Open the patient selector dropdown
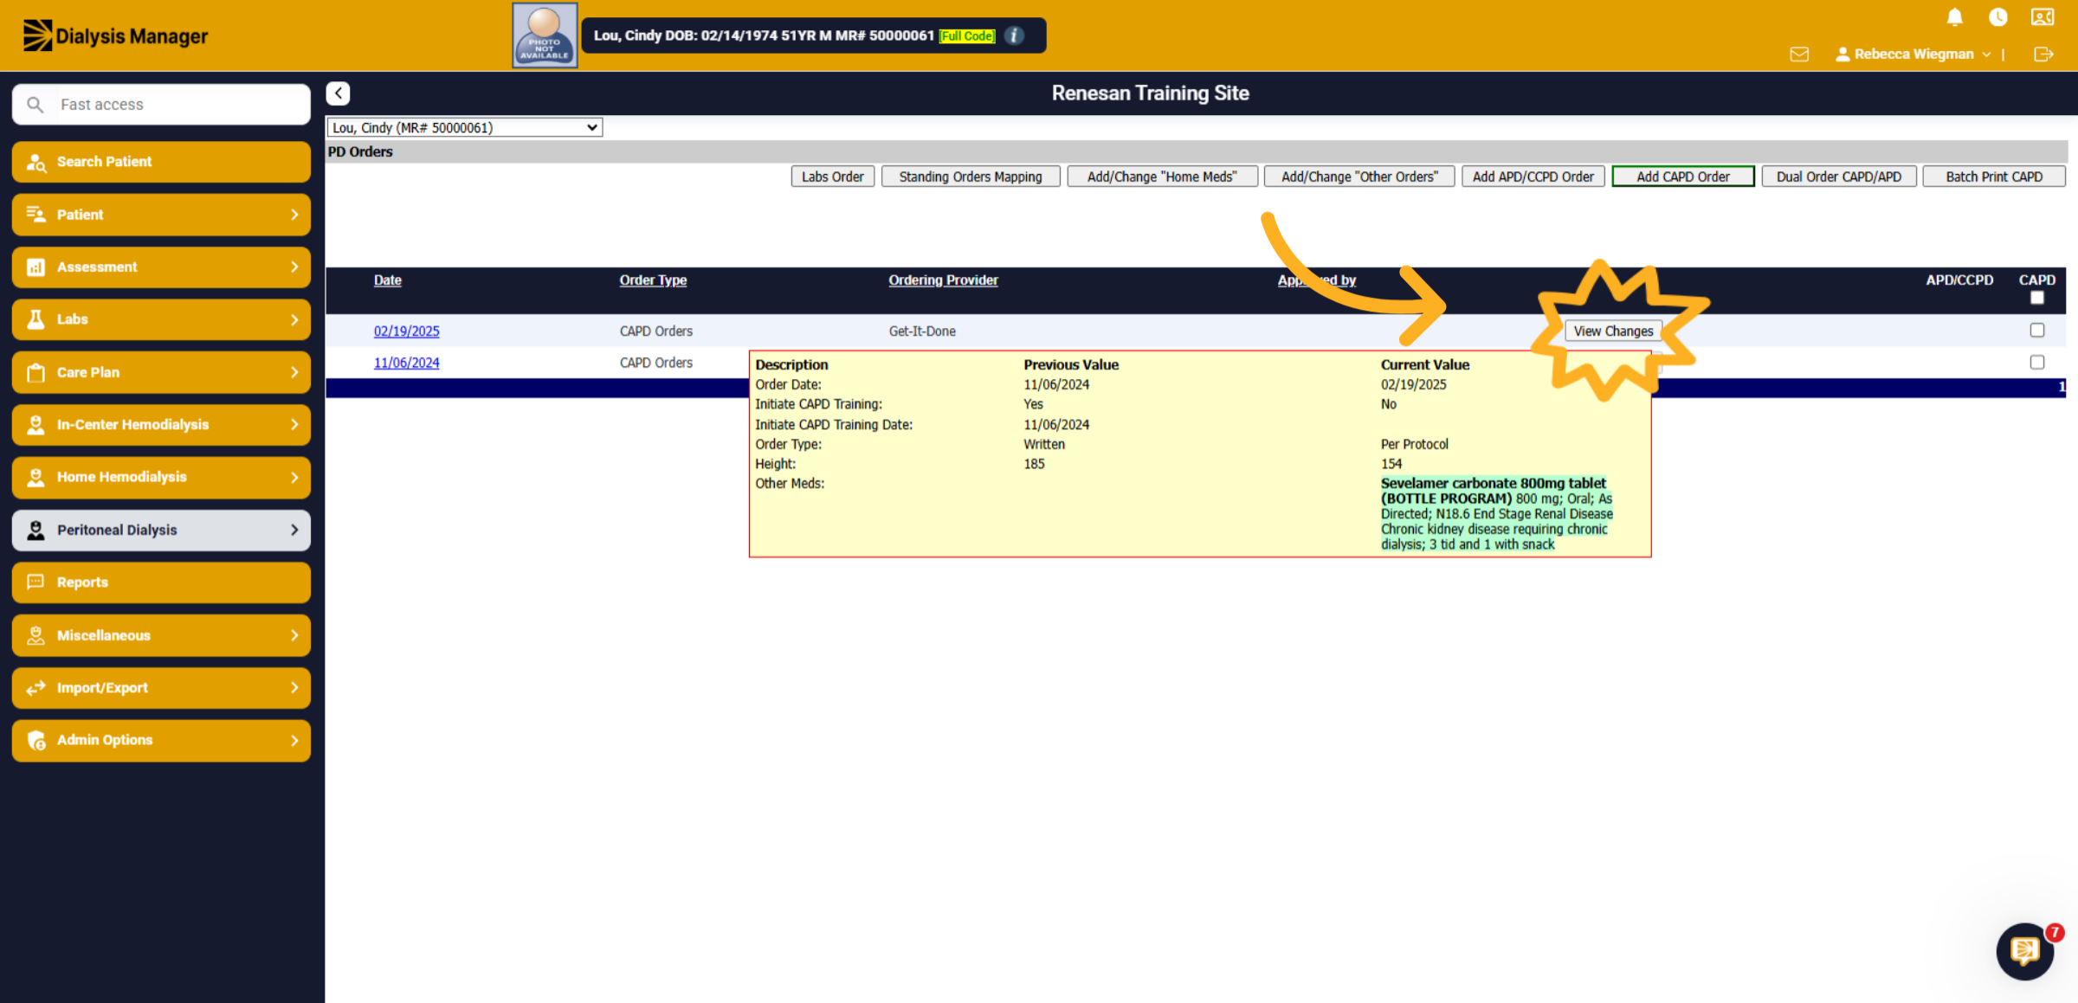Viewport: 2078px width, 1003px height. coord(465,127)
